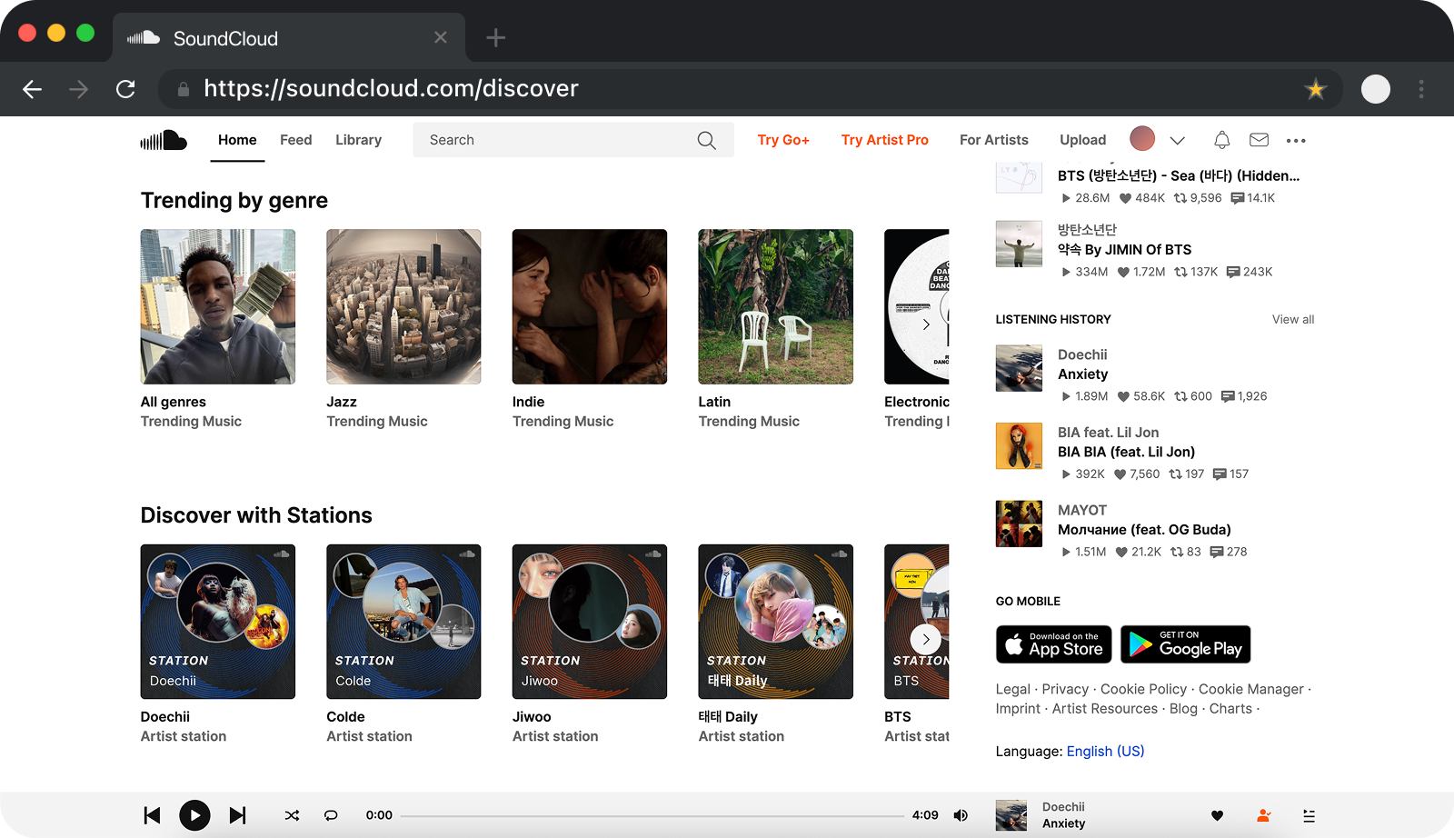Open the All genres trending thumbnail

pos(218,306)
